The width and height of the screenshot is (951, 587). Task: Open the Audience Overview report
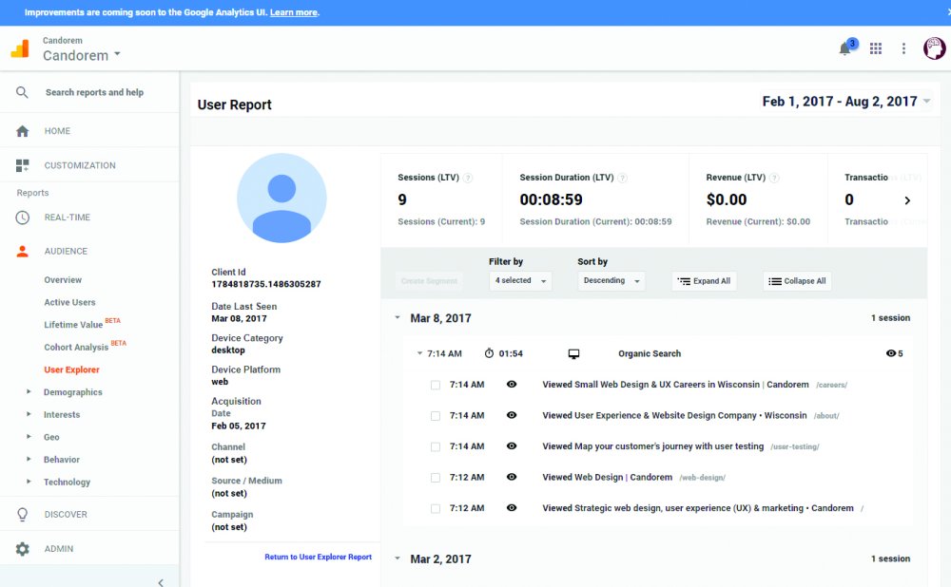[63, 280]
